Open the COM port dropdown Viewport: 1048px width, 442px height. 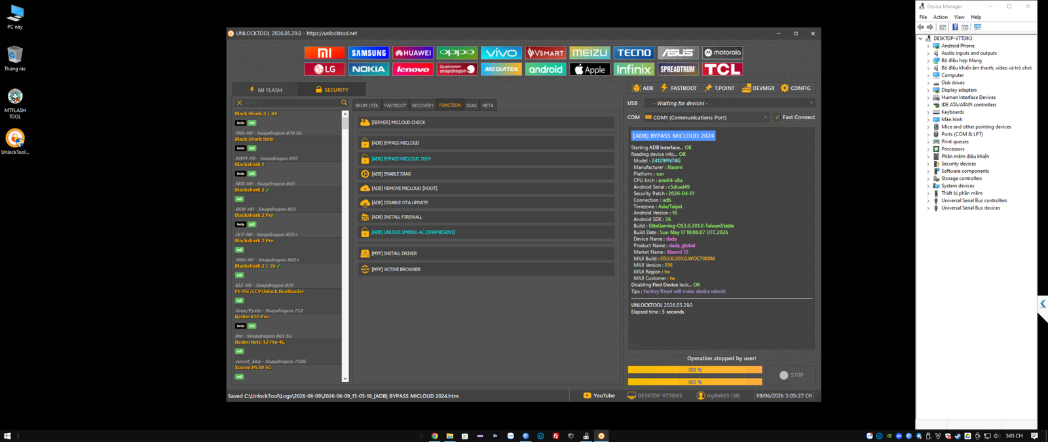coord(706,117)
